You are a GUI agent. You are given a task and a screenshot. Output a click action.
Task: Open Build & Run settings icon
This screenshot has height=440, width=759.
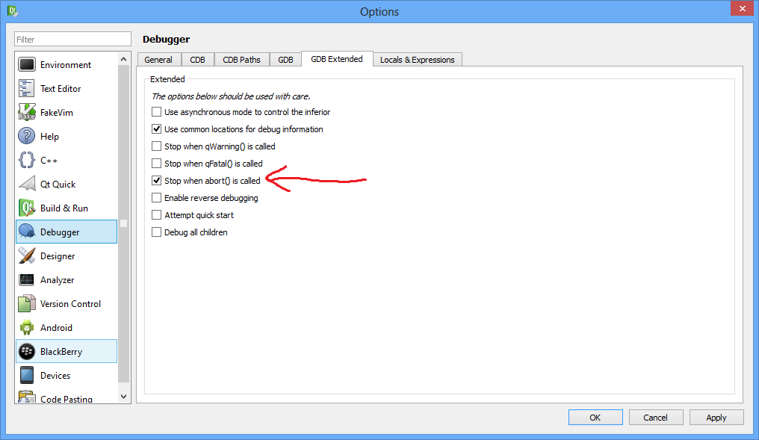[x=25, y=208]
